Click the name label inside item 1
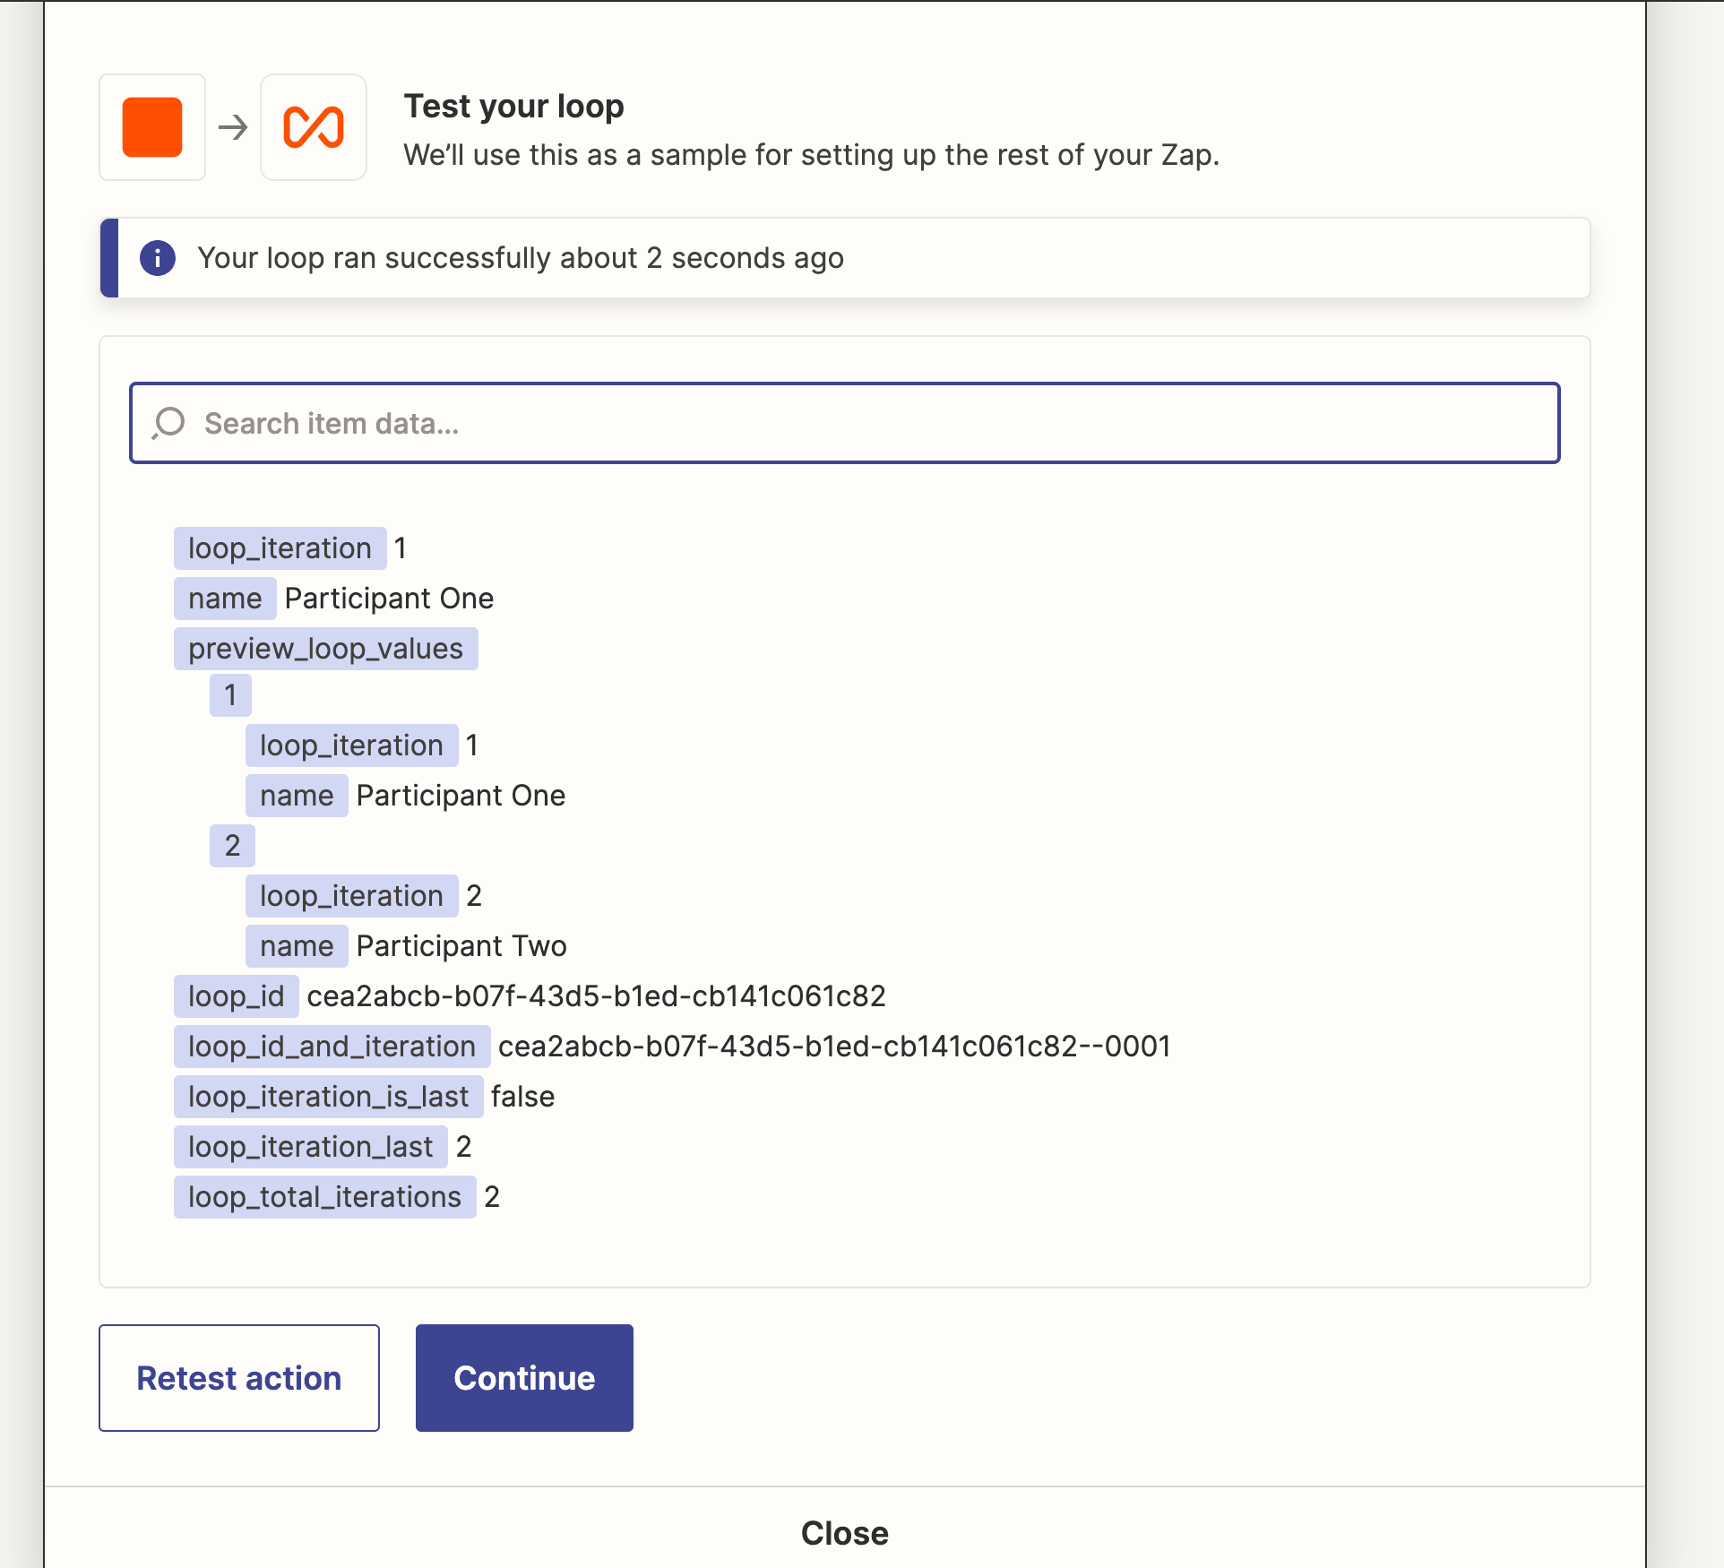The width and height of the screenshot is (1724, 1568). click(x=297, y=796)
